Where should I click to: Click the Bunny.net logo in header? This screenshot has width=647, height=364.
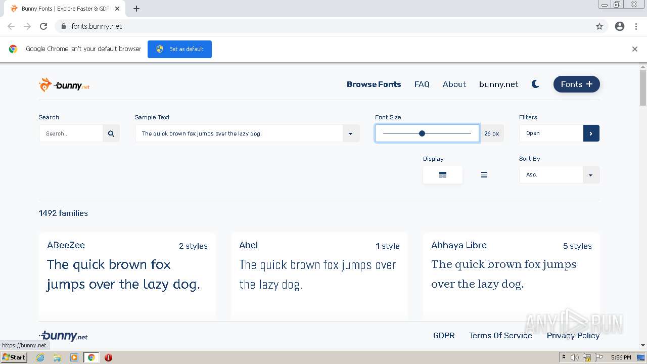coord(64,85)
